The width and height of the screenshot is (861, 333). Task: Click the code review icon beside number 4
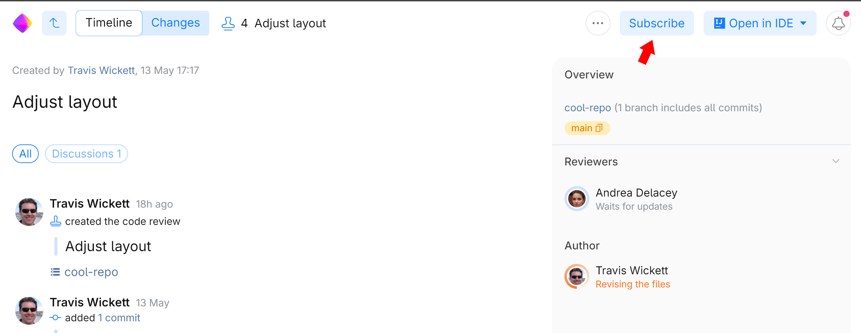[x=228, y=23]
